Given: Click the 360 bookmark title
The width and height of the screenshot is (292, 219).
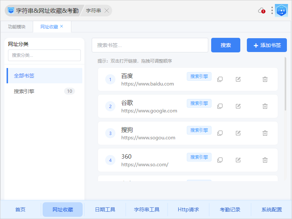Looking at the screenshot, I should coord(126,156).
